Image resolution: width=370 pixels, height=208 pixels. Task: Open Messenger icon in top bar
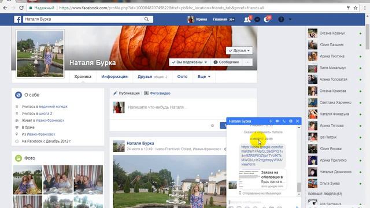(257, 19)
